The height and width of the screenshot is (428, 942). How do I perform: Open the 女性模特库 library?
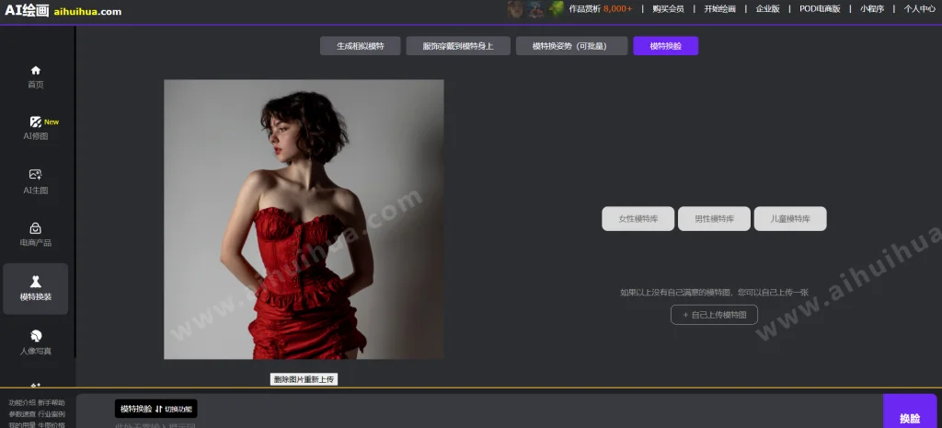(638, 219)
